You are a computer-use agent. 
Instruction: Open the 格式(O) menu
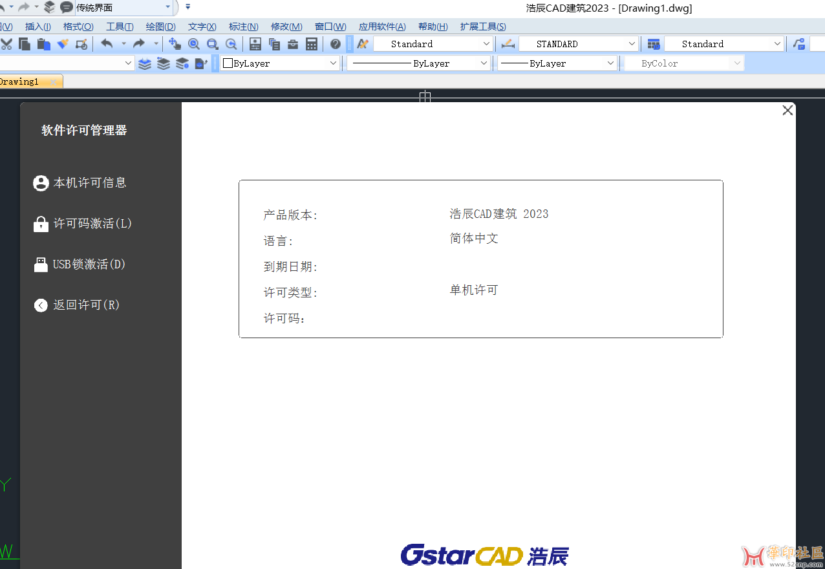(x=78, y=27)
